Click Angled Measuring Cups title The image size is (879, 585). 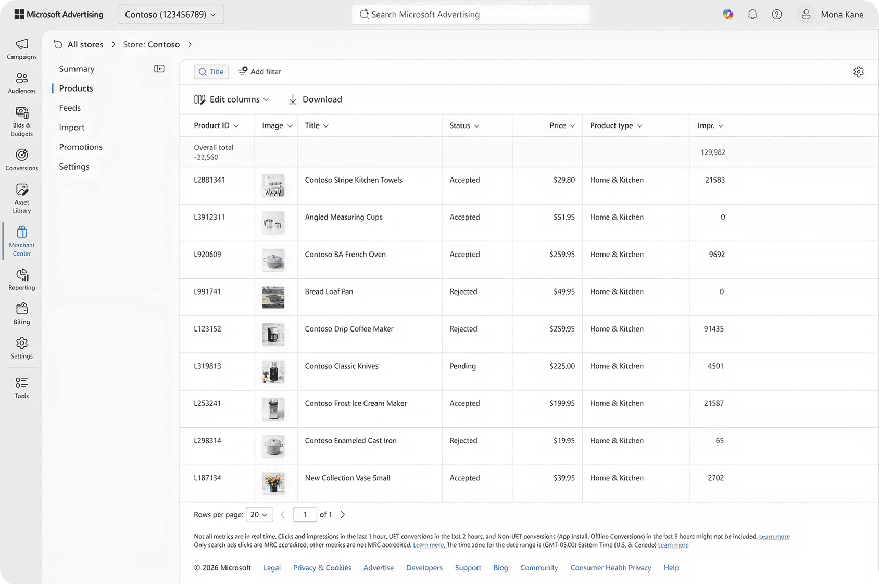coord(344,217)
